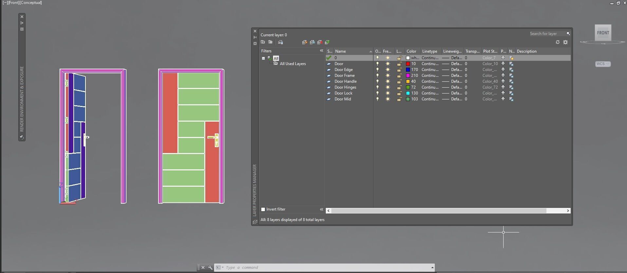This screenshot has height=273, width=627.
Task: Change the Door layer red color swatch
Action: tap(408, 64)
